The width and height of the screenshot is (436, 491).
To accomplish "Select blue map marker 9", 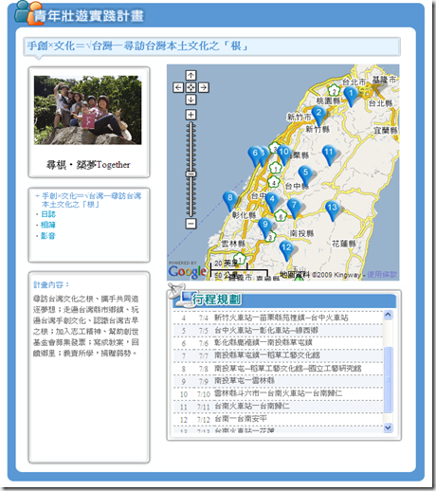I will click(265, 227).
